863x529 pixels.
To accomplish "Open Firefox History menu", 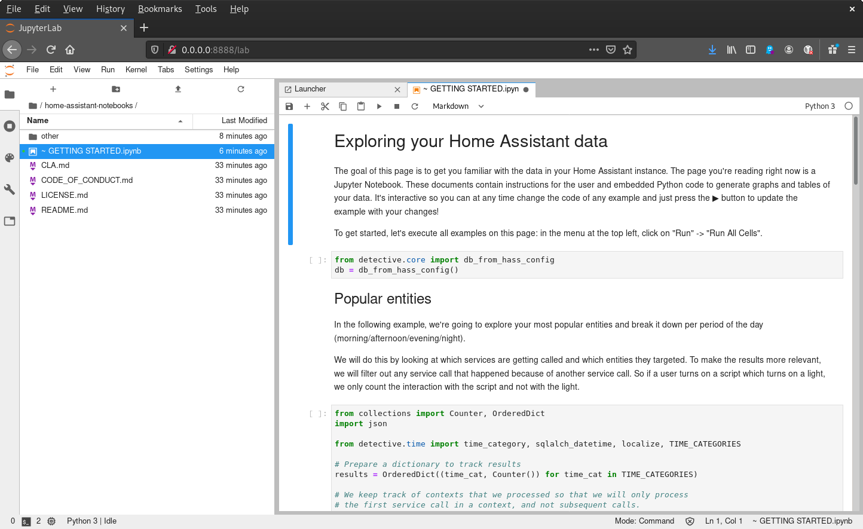I will point(111,9).
